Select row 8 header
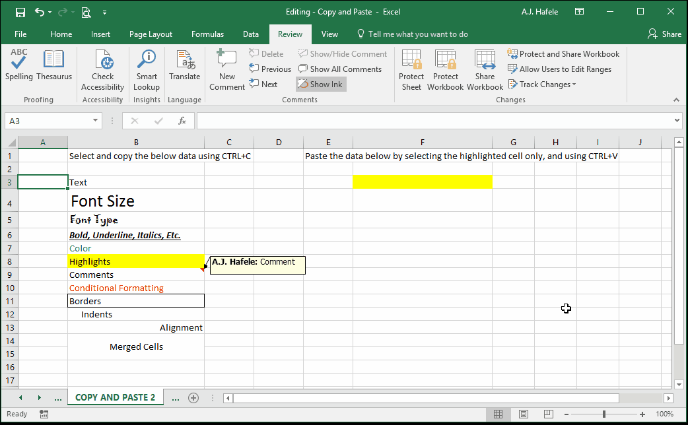The height and width of the screenshot is (425, 688). pos(10,261)
